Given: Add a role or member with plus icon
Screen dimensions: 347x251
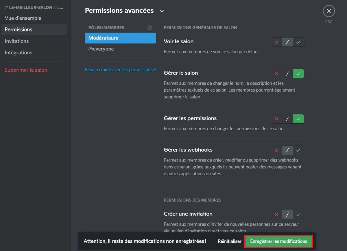Looking at the screenshot, I should (150, 28).
